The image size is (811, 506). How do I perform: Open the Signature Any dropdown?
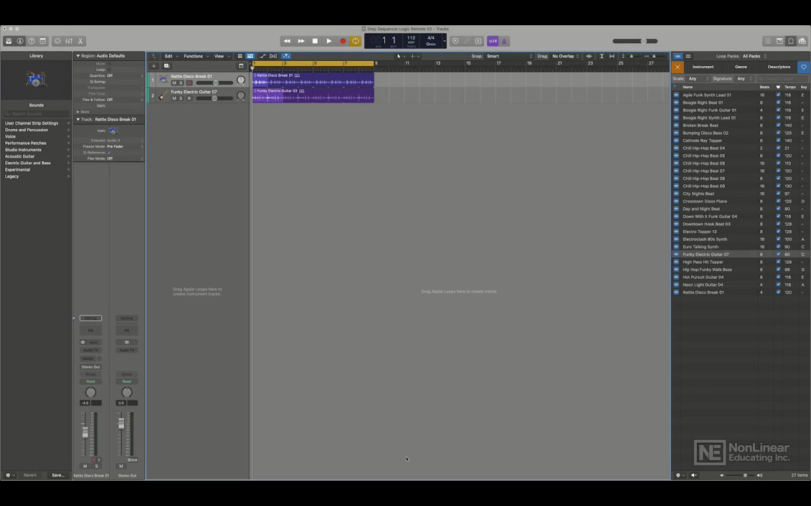(x=744, y=78)
